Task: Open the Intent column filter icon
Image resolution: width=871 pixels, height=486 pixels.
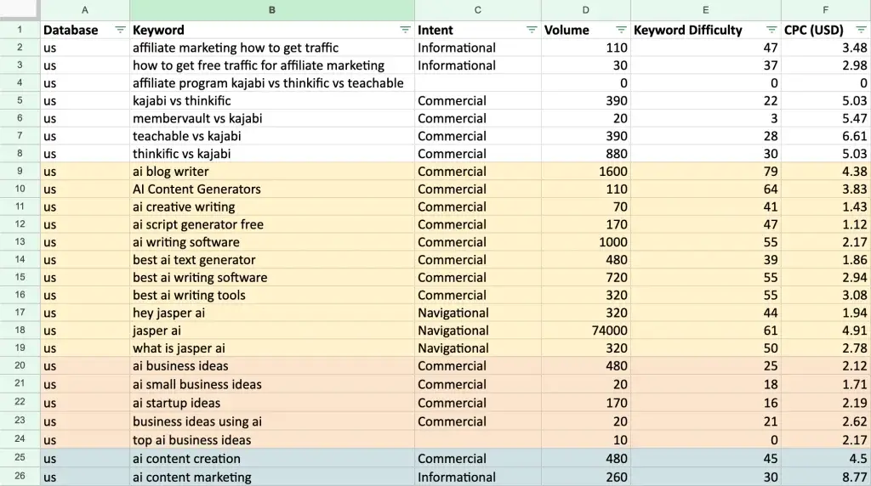Action: coord(532,30)
